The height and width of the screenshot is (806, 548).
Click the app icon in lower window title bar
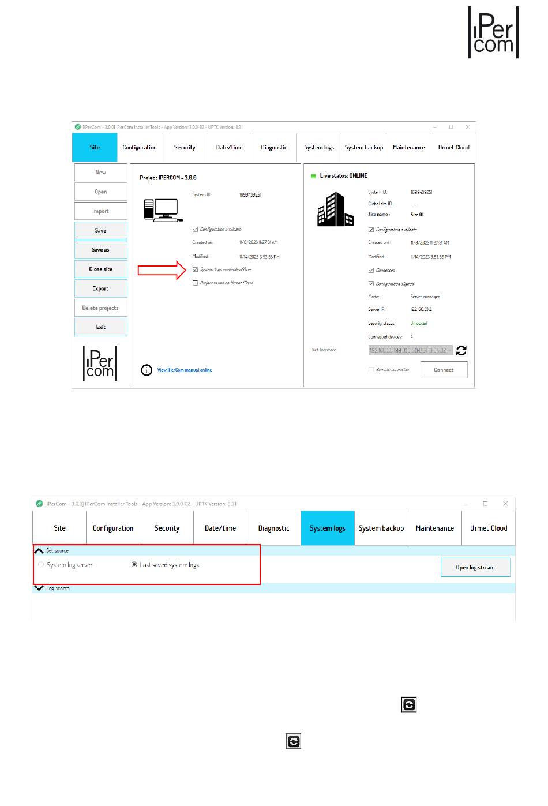point(39,504)
